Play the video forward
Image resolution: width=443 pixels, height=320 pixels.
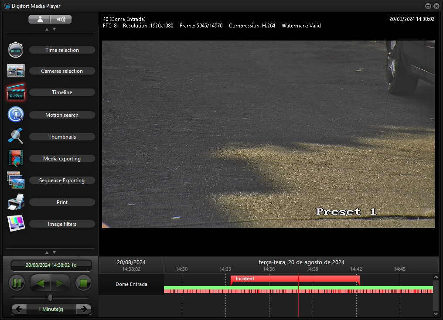(60, 283)
